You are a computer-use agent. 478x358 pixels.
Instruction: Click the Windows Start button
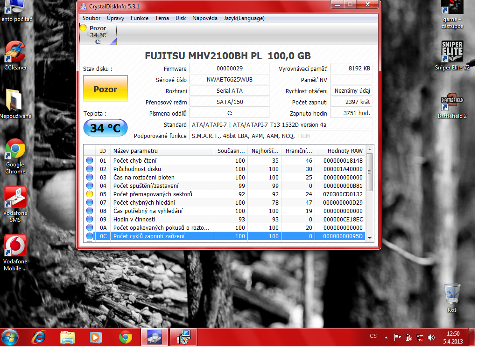(x=10, y=337)
